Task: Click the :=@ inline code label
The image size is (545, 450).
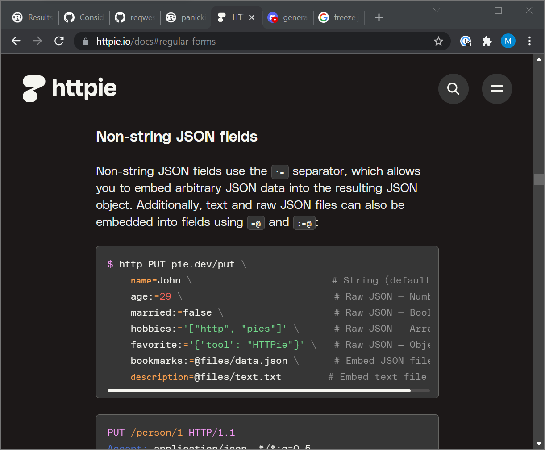Action: pyautogui.click(x=304, y=223)
